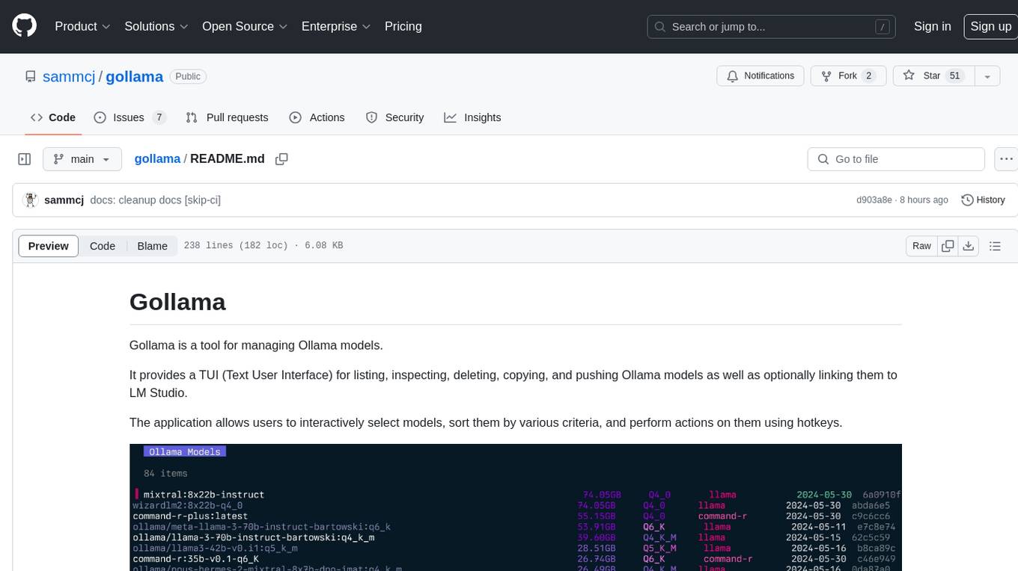
Task: Click the 8 hours ago timestamp
Action: coord(924,200)
